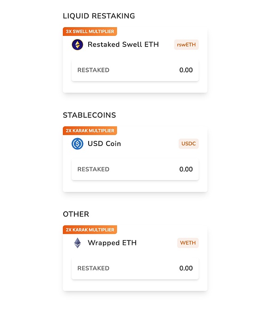The height and width of the screenshot is (309, 277).
Task: Click the restaked 0.00 amount for rswETH
Action: click(186, 70)
